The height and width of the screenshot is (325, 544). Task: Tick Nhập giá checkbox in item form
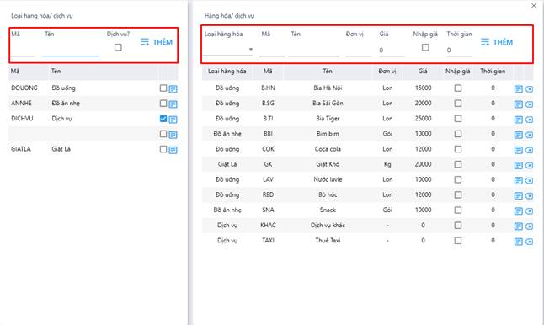[425, 47]
